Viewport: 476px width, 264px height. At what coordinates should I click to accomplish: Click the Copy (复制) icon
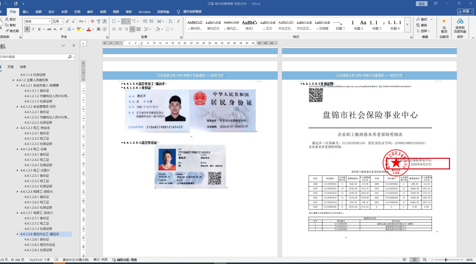click(x=7, y=25)
